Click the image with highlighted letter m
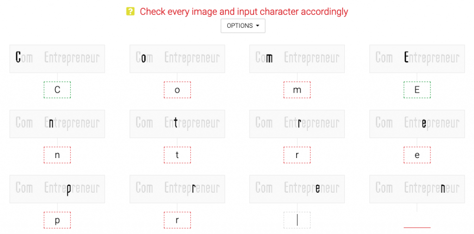 (297, 59)
